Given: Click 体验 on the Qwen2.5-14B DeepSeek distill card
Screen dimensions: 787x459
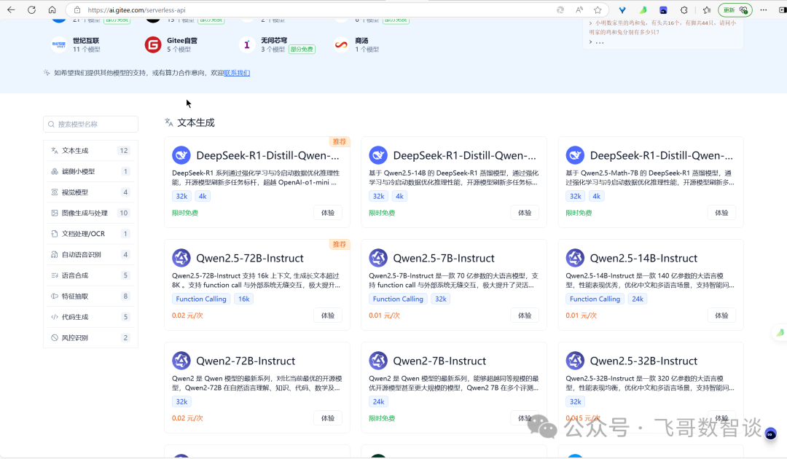Looking at the screenshot, I should click(525, 213).
